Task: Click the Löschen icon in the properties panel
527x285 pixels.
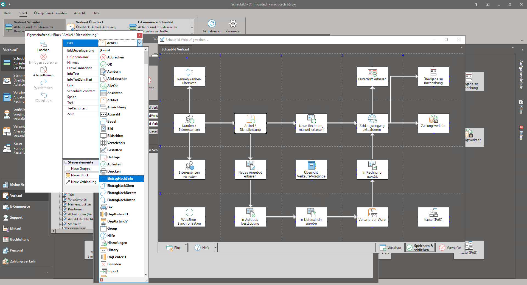Action: (x=43, y=44)
